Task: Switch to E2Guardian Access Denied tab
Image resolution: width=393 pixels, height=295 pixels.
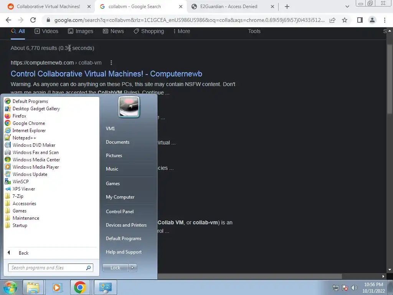Action: (229, 7)
